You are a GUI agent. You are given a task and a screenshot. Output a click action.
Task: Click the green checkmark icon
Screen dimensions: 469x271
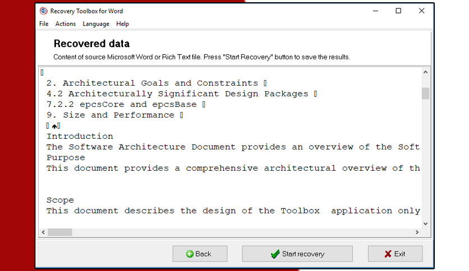pos(275,254)
